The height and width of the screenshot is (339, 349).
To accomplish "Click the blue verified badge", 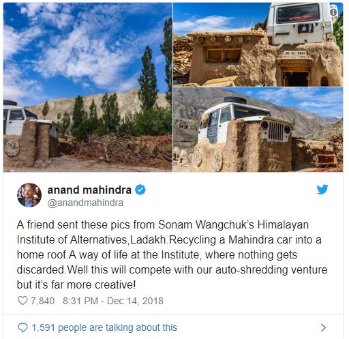I will (140, 190).
